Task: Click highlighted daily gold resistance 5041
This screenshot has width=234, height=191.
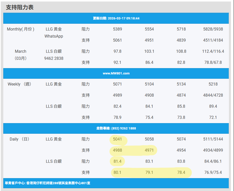Action: 118,139
